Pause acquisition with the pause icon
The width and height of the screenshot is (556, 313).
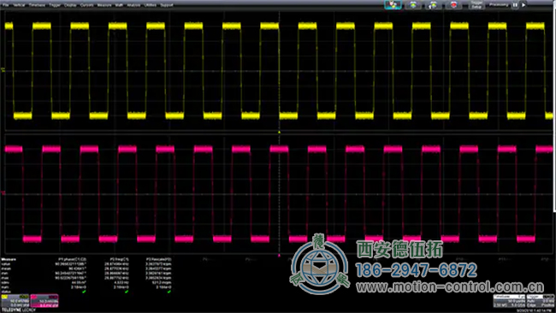pyautogui.click(x=515, y=5)
